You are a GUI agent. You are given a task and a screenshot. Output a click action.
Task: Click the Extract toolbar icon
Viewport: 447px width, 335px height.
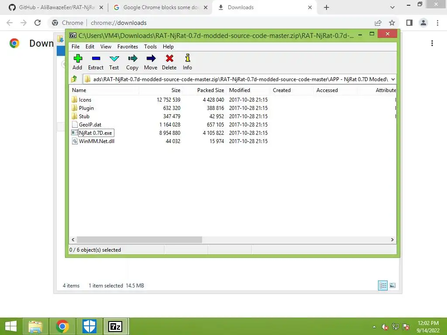point(96,62)
